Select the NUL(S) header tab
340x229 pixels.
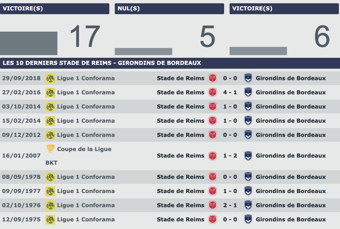(169, 8)
